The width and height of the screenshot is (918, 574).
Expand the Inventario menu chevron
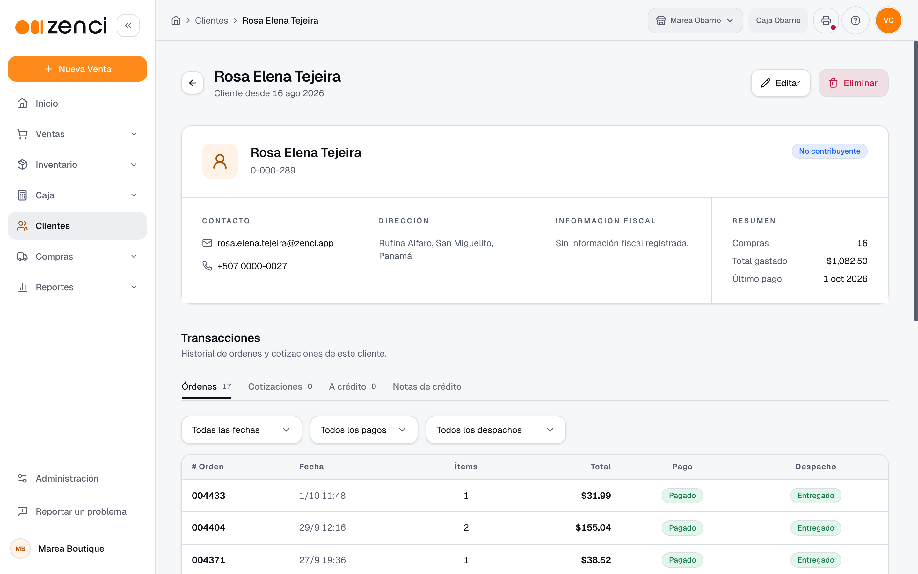pyautogui.click(x=134, y=164)
